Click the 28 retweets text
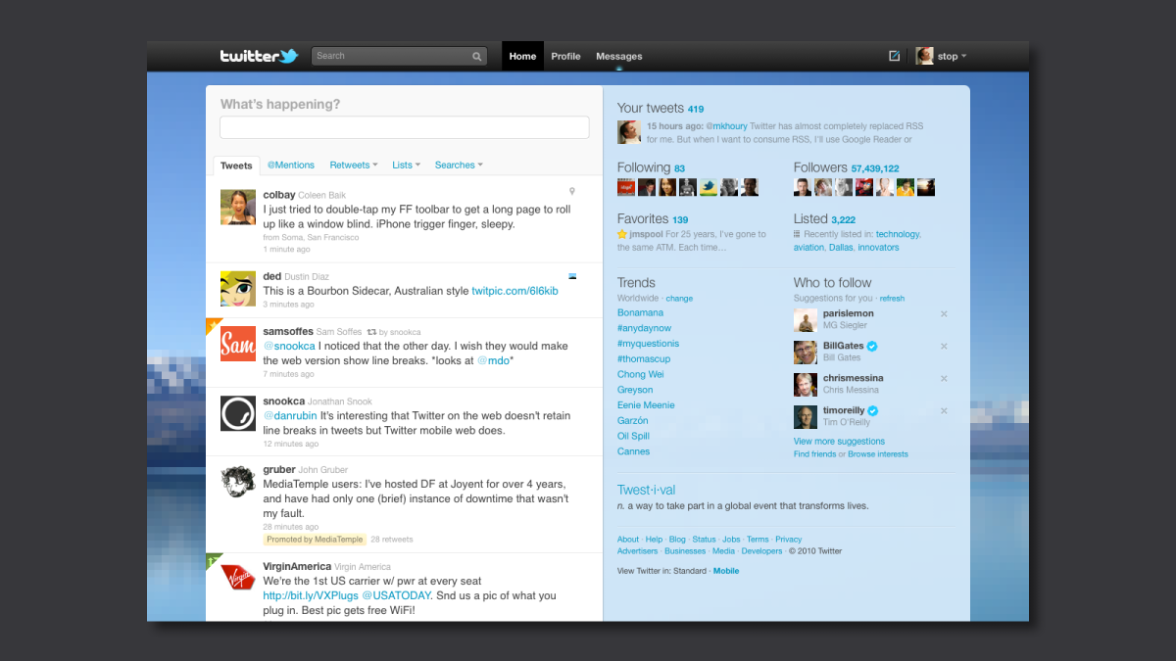Screen dimensions: 1176x661 (x=392, y=540)
